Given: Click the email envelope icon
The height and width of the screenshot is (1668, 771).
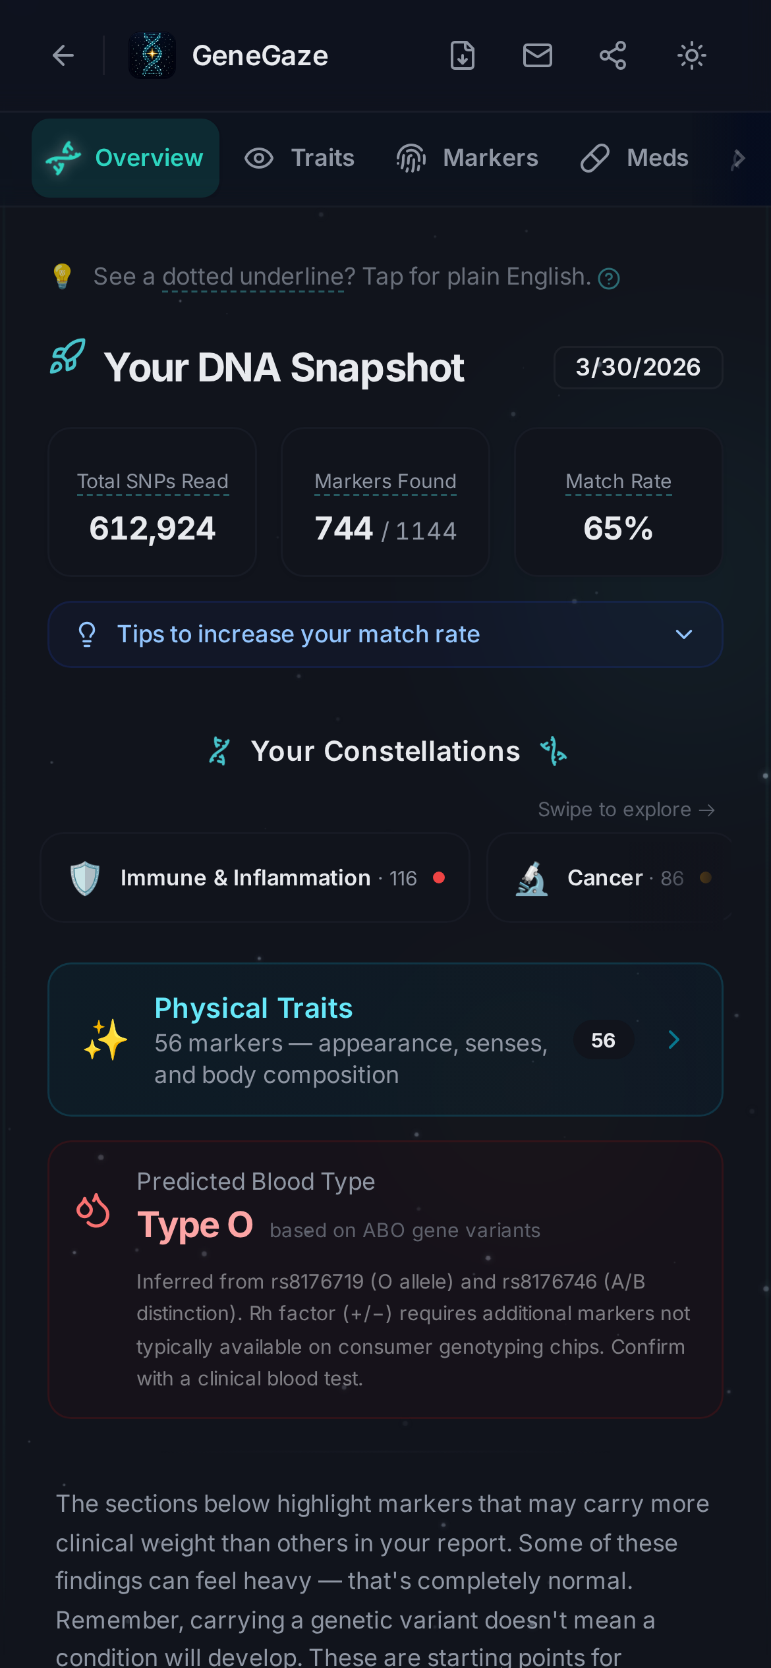Looking at the screenshot, I should [x=538, y=55].
